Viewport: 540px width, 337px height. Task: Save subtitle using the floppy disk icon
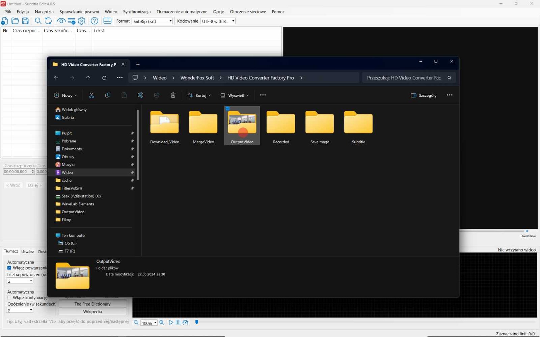click(x=25, y=21)
